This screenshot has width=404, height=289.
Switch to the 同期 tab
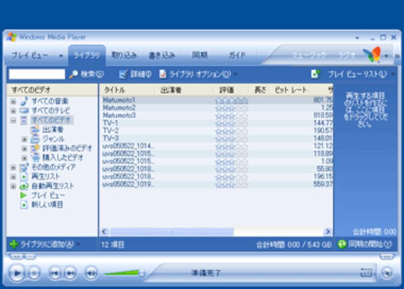coord(199,55)
